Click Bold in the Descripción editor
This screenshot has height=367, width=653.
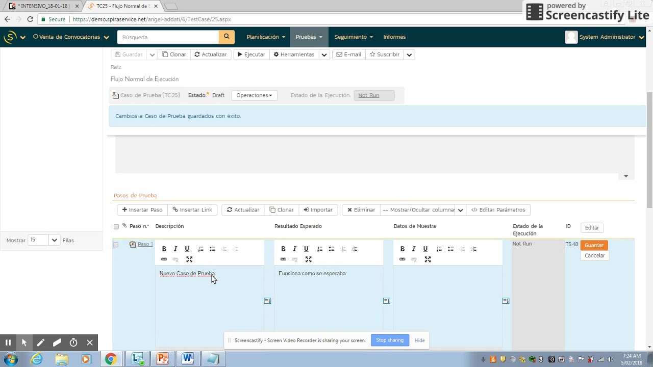[x=164, y=249]
